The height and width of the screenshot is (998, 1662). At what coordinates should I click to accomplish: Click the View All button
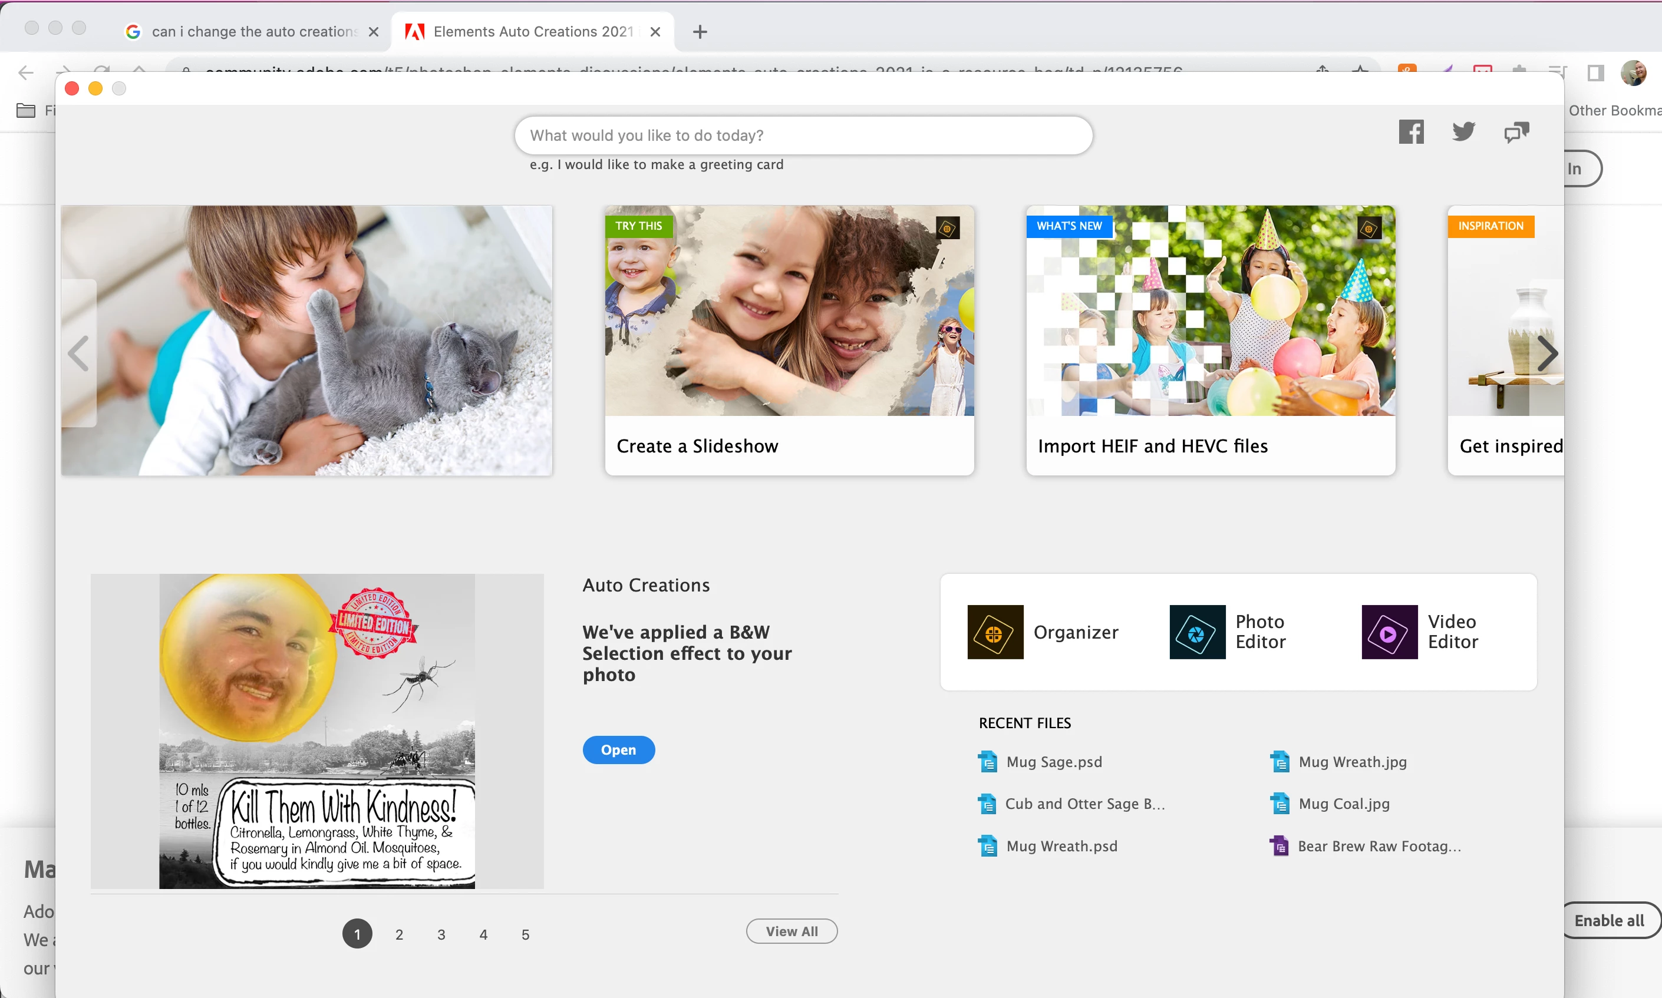[791, 931]
